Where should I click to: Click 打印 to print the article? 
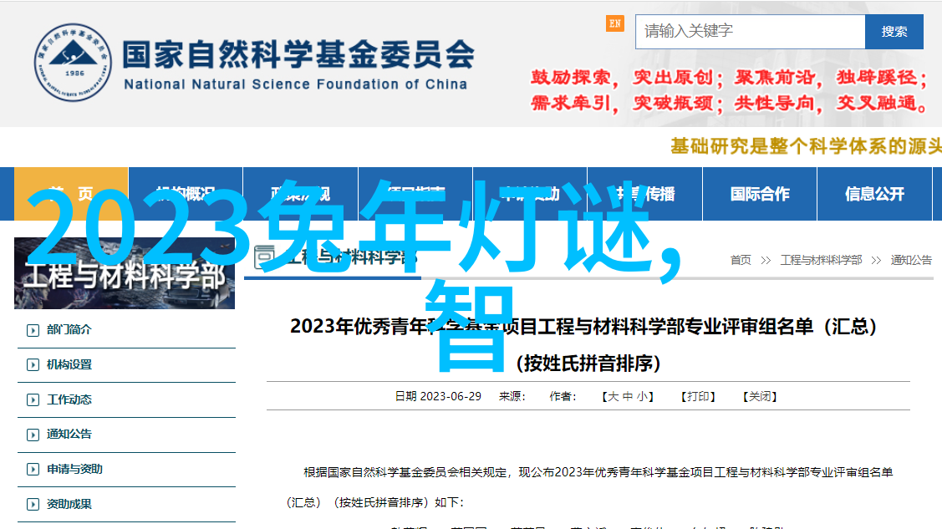[699, 396]
